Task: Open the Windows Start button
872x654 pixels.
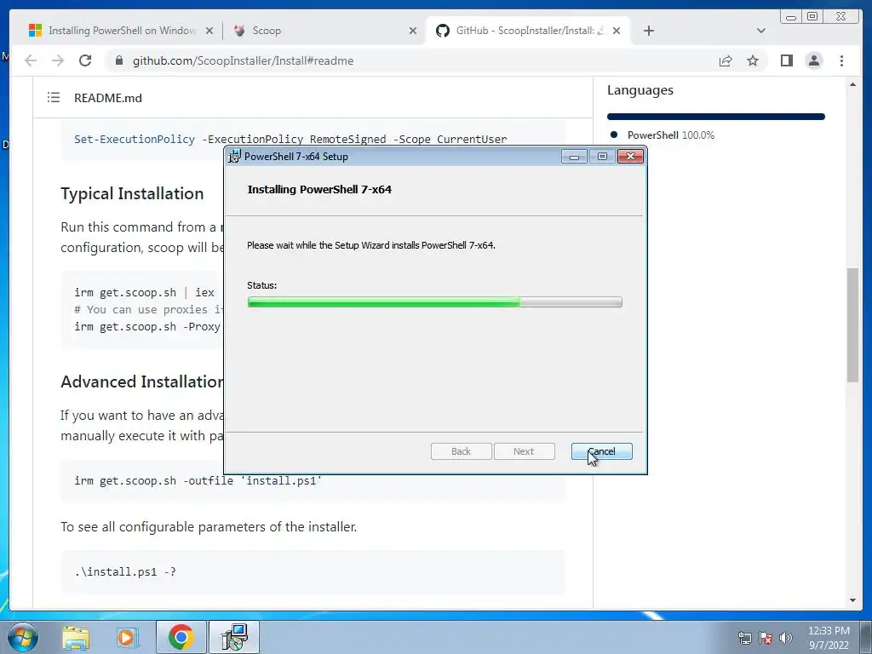Action: click(23, 637)
